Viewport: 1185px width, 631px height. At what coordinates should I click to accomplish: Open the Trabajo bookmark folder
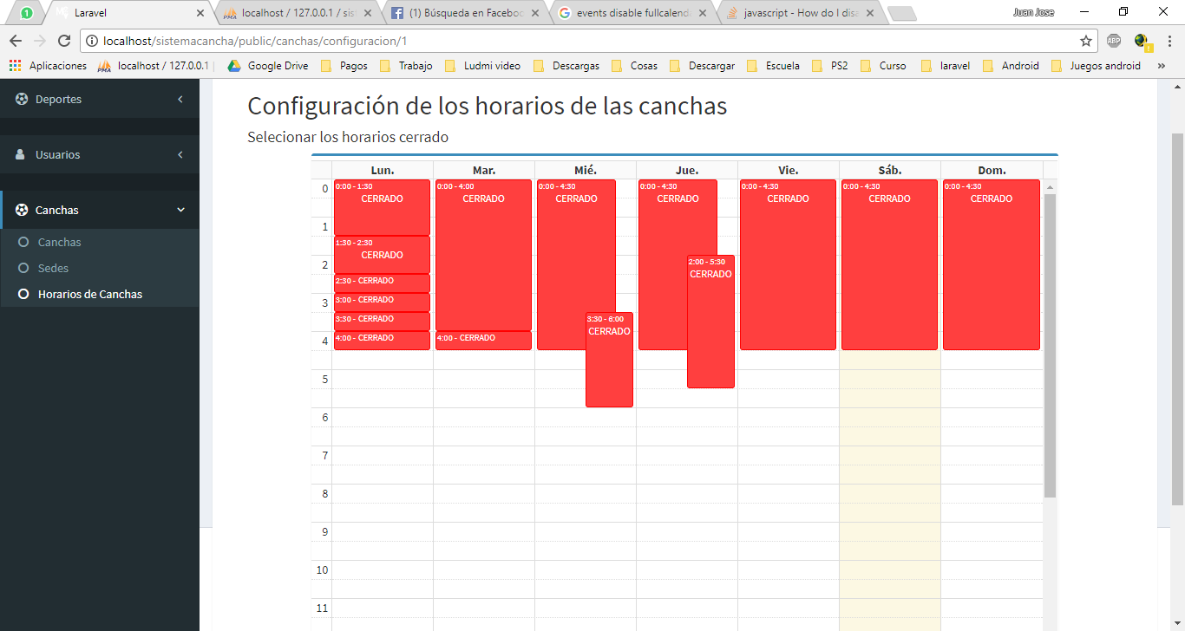pos(406,66)
